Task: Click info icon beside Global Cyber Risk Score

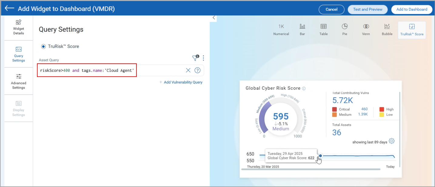Action: click(304, 88)
